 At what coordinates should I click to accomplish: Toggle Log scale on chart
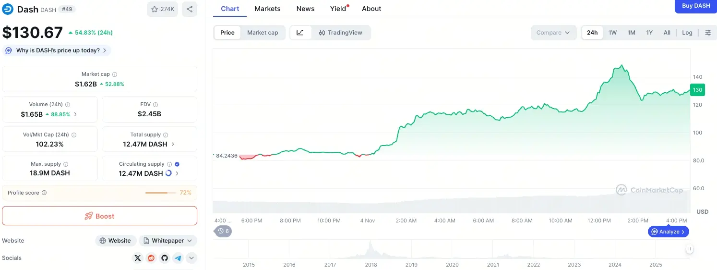(x=687, y=33)
